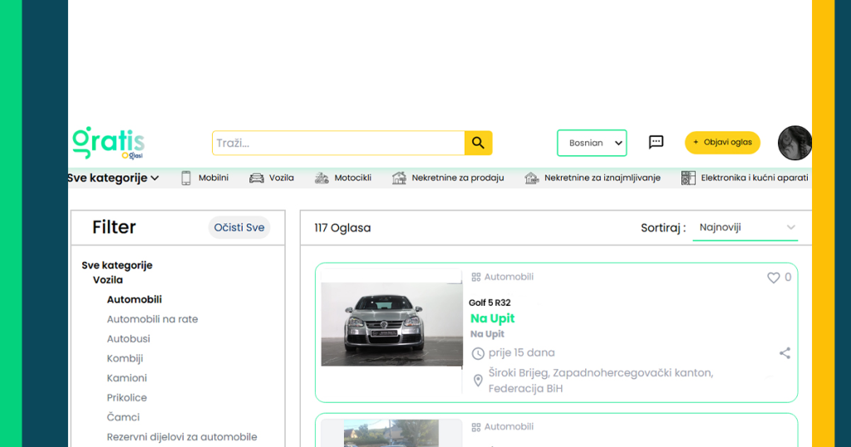Click the Mobilni phone icon
Viewport: 851px width, 447px height.
(x=186, y=178)
